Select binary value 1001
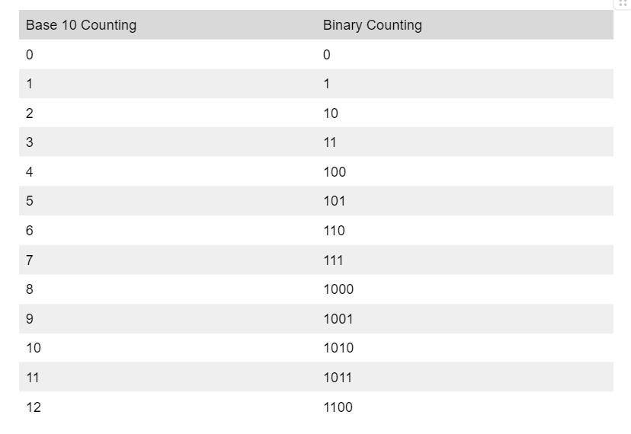 coord(338,319)
